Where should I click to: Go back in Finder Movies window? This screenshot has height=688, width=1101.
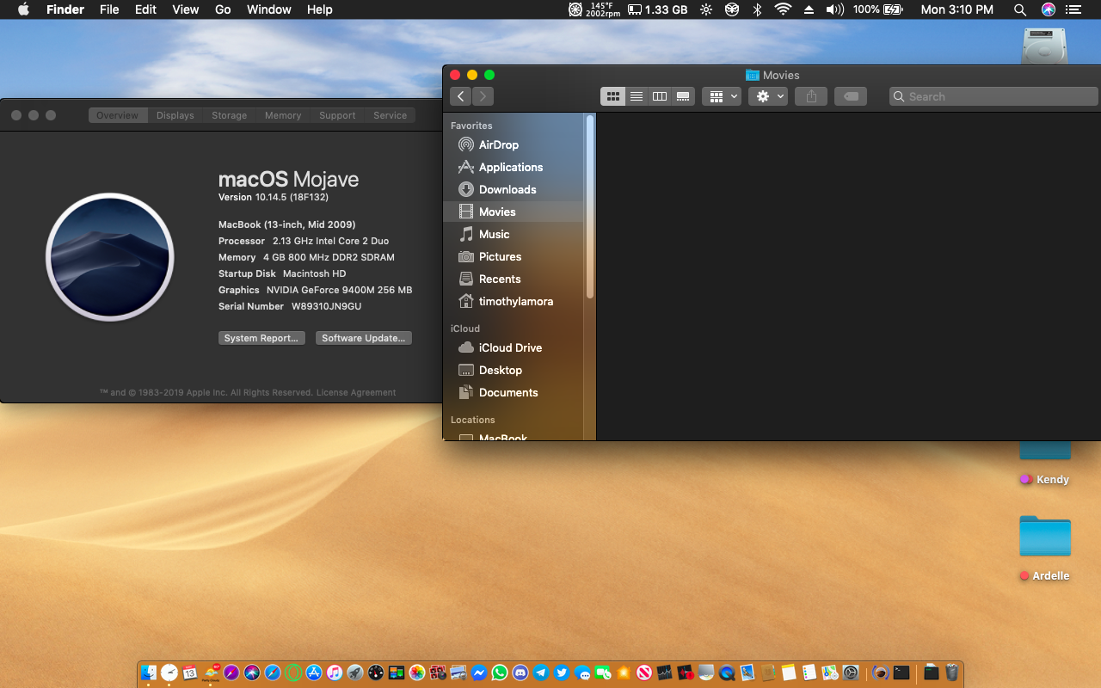tap(461, 96)
